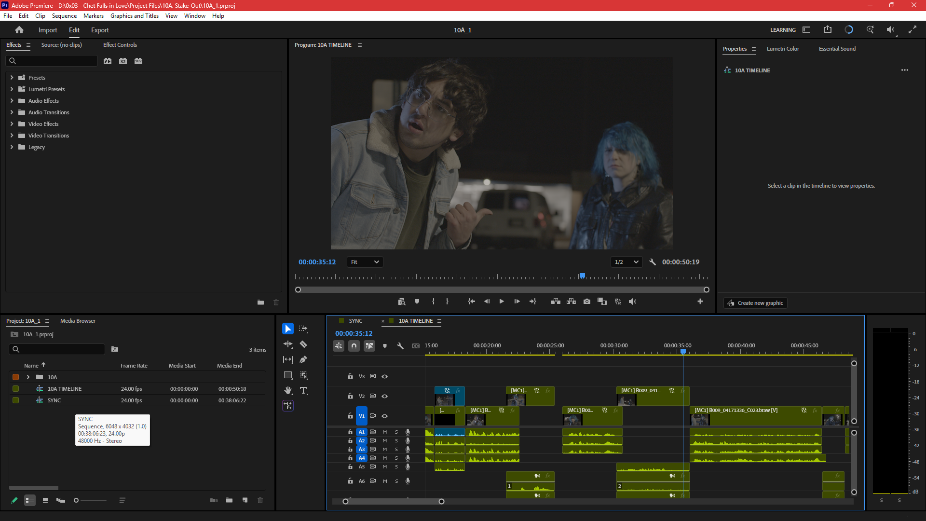The width and height of the screenshot is (926, 521).
Task: Go to In point in Program monitor
Action: 472,302
